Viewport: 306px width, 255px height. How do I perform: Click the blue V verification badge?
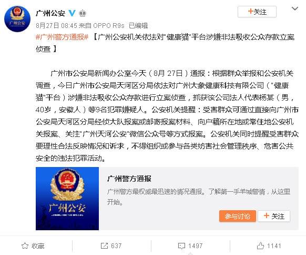pyautogui.click(x=72, y=13)
